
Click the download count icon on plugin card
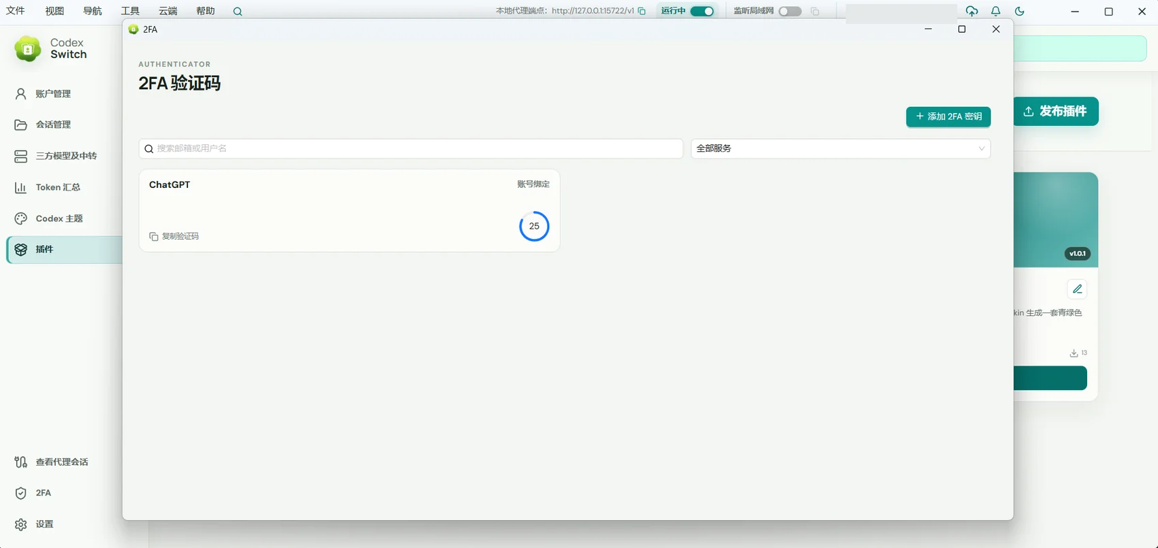click(1074, 353)
